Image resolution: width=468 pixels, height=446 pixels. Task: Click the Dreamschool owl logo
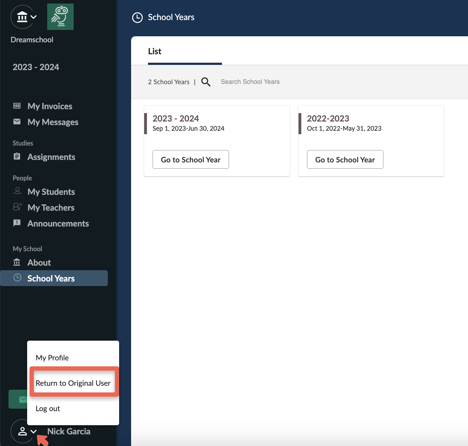(60, 17)
